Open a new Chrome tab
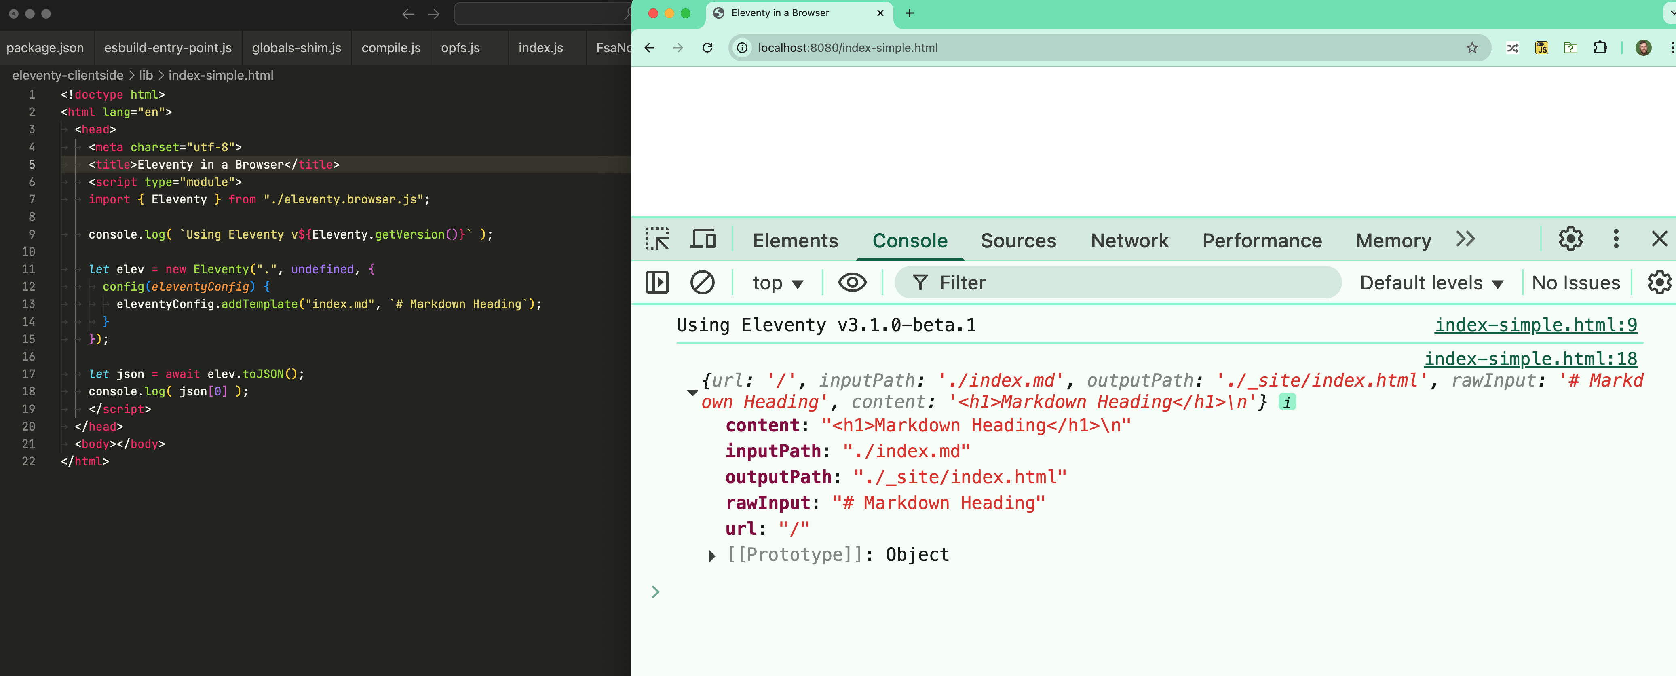The height and width of the screenshot is (676, 1676). point(910,13)
